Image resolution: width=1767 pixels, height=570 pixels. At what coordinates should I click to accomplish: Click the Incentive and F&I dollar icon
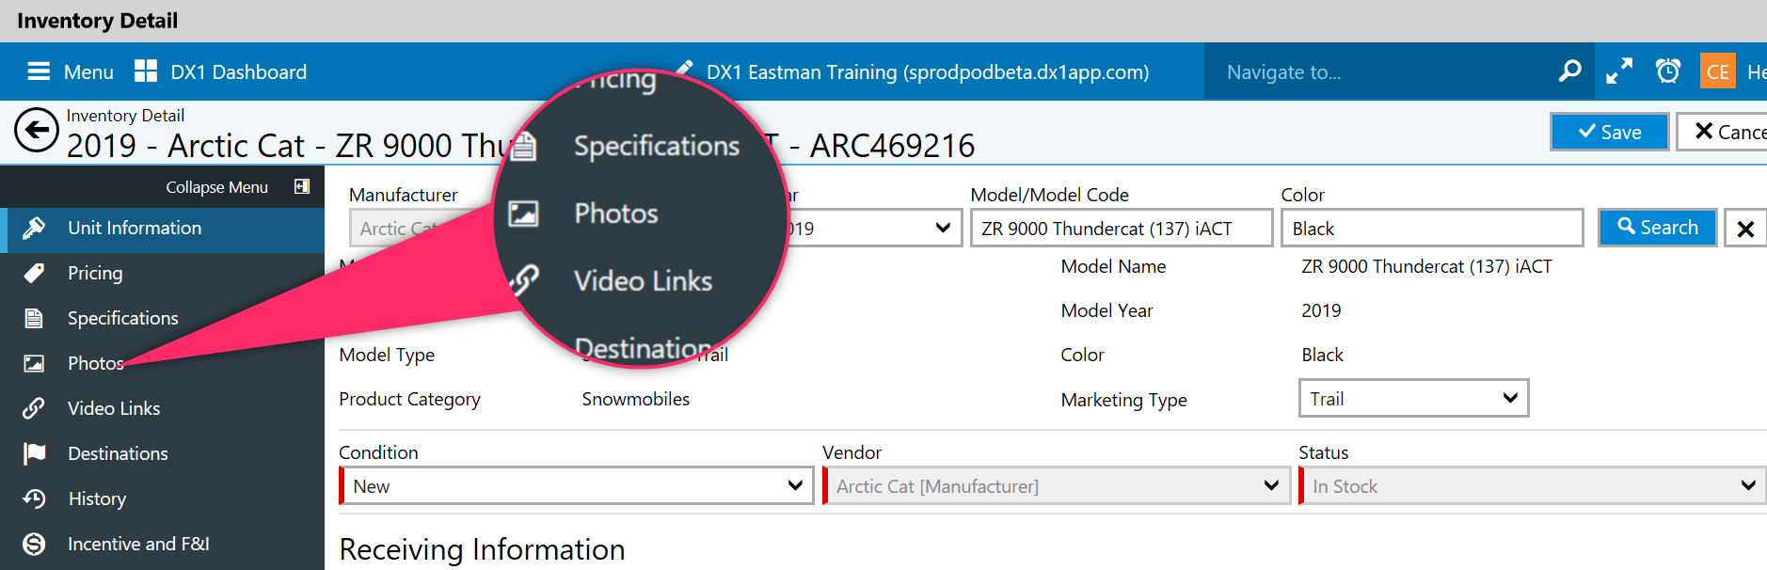click(x=34, y=544)
